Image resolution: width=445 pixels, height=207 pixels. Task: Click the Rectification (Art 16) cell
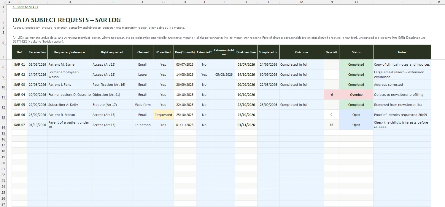coord(112,85)
